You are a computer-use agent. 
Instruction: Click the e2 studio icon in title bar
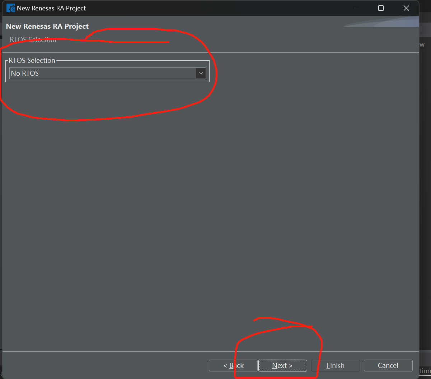11,8
